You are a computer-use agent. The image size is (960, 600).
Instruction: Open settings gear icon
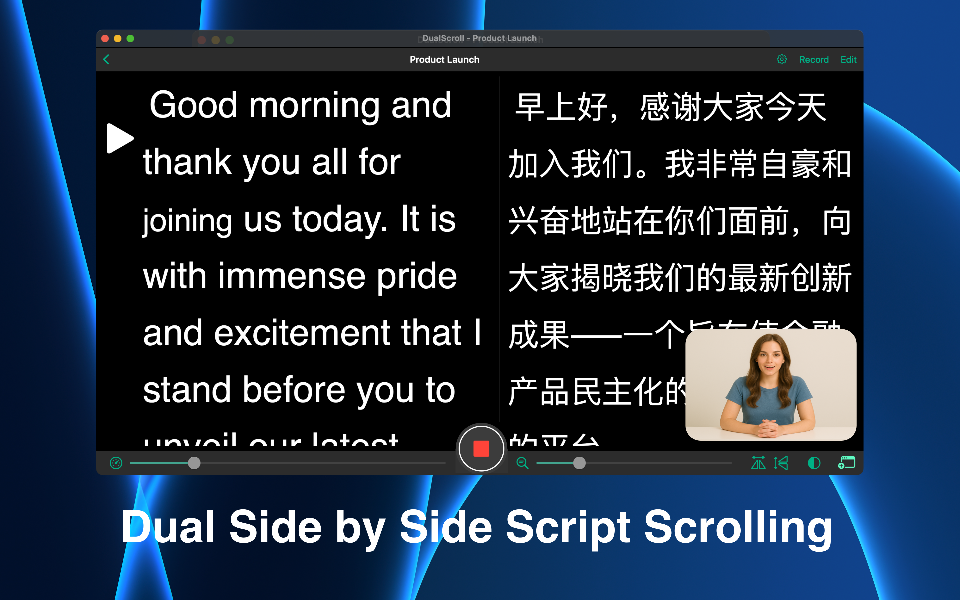(x=781, y=60)
